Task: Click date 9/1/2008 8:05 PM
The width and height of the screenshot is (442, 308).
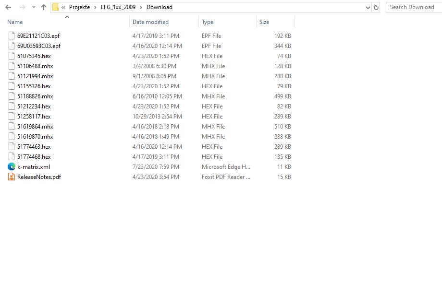Action: point(154,76)
